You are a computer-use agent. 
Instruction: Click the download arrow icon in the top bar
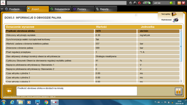click(131, 3)
